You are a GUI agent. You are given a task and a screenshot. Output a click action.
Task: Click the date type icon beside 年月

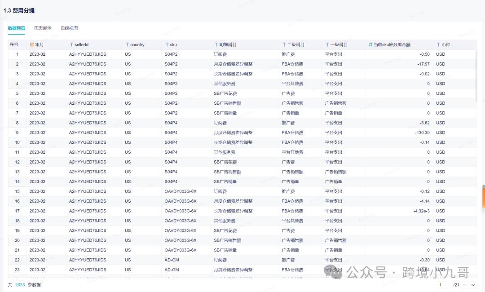pos(32,45)
